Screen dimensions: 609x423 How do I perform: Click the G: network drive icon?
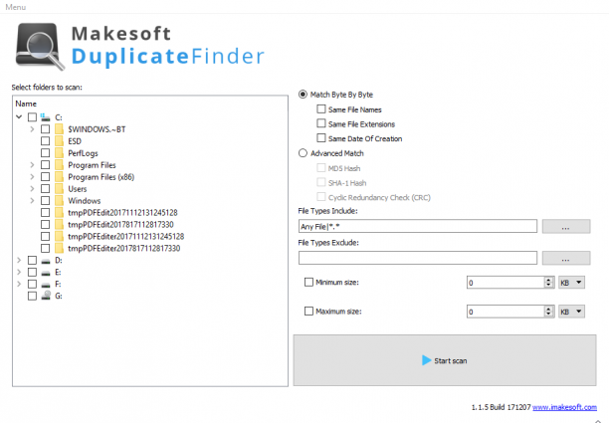(46, 296)
